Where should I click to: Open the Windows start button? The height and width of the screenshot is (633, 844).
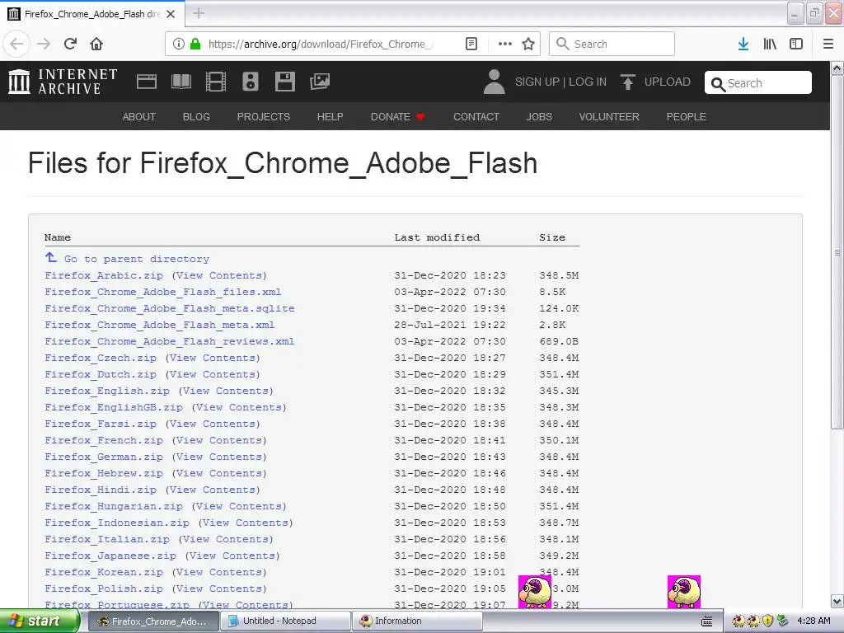pyautogui.click(x=39, y=621)
